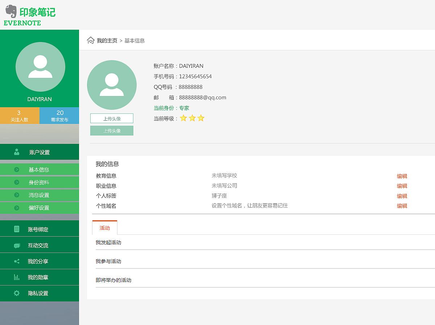435x325 pixels.
Task: Select 偏好设置 in the sidebar menu
Action: (x=40, y=208)
